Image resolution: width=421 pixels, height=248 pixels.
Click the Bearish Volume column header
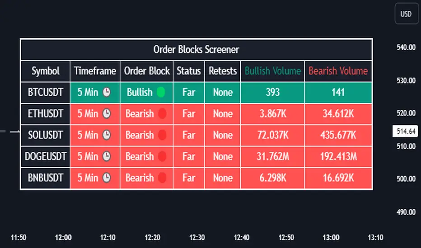pos(338,71)
